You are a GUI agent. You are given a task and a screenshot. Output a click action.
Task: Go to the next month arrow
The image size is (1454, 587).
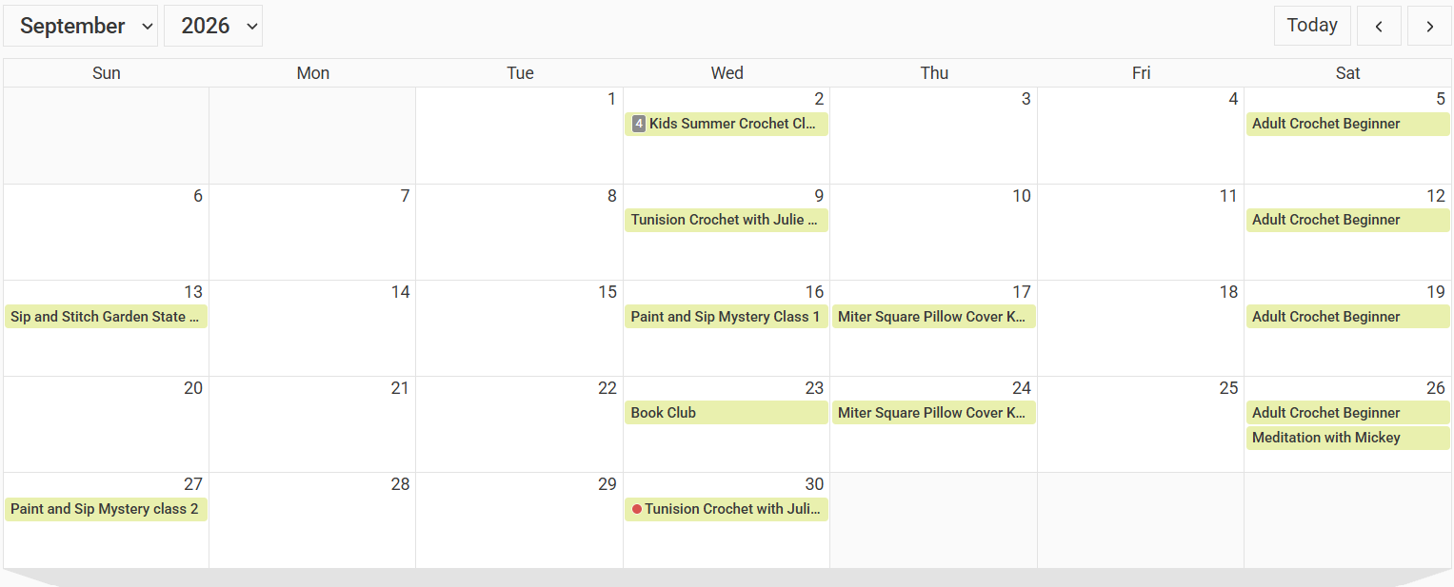[1429, 26]
